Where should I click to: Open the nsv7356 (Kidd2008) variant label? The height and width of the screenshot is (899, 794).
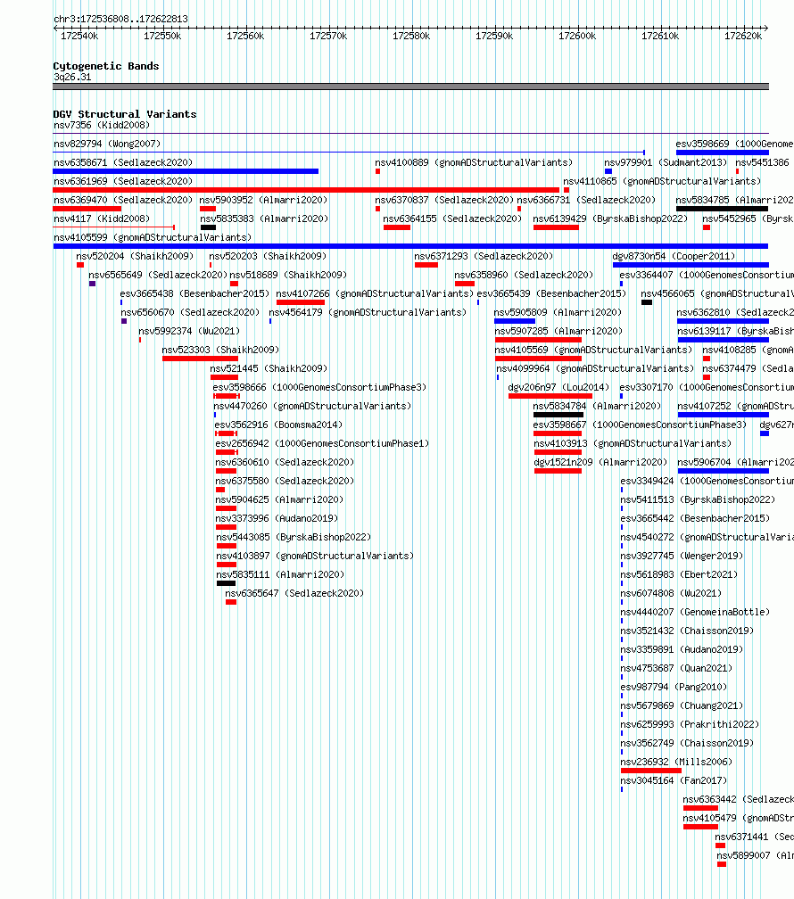pyautogui.click(x=102, y=125)
